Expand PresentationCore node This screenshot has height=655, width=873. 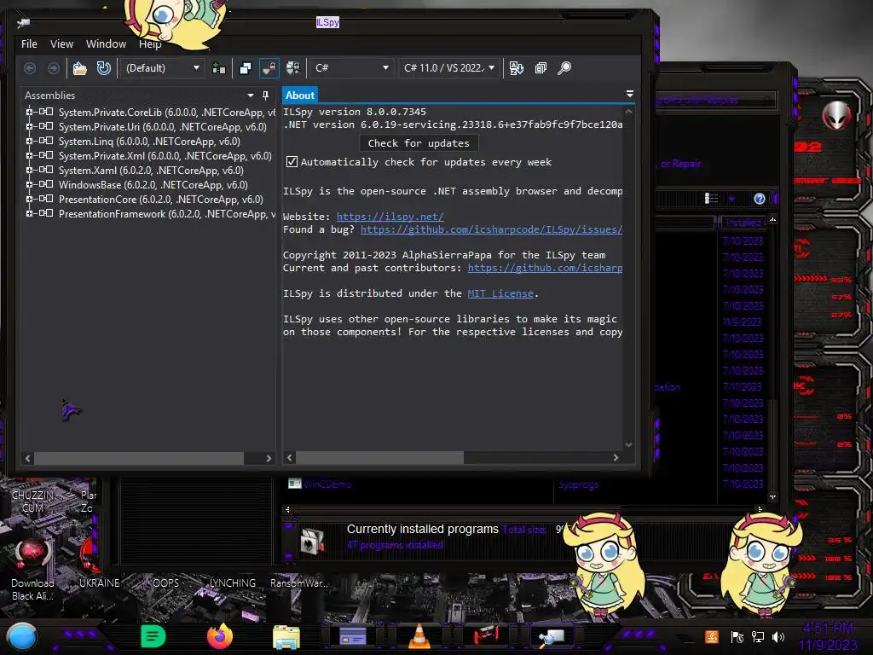tap(29, 199)
